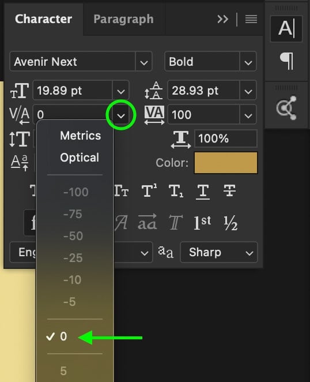The image size is (310, 382).
Task: Choose Metrics from kerning menu
Action: click(80, 136)
